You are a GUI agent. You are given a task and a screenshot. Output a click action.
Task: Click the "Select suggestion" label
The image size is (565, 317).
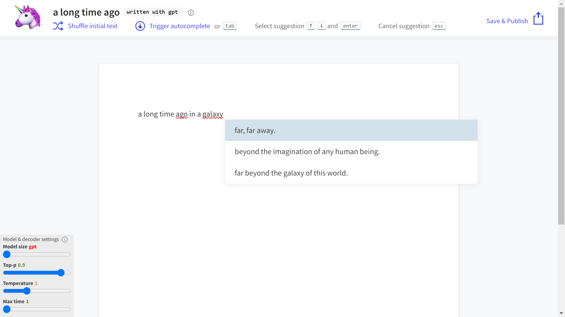279,26
